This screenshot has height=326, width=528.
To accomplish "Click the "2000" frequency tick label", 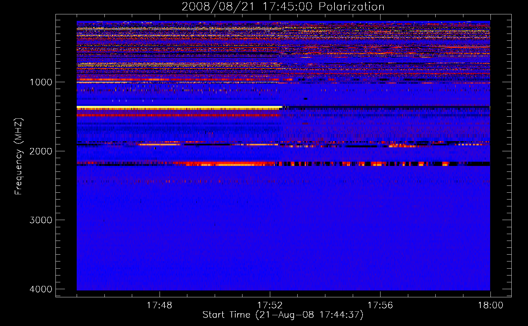I will 41,151.
